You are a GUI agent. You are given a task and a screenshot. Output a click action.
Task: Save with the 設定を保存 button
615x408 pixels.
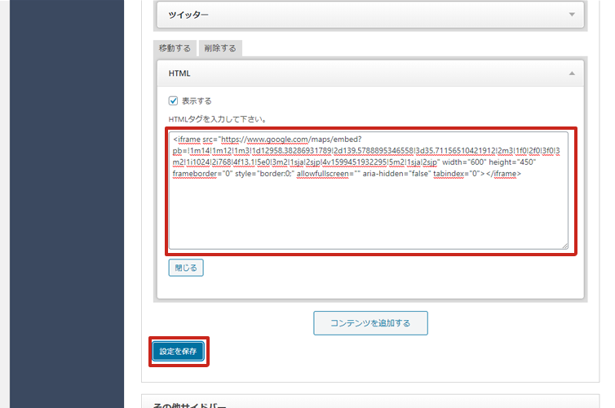pyautogui.click(x=178, y=351)
